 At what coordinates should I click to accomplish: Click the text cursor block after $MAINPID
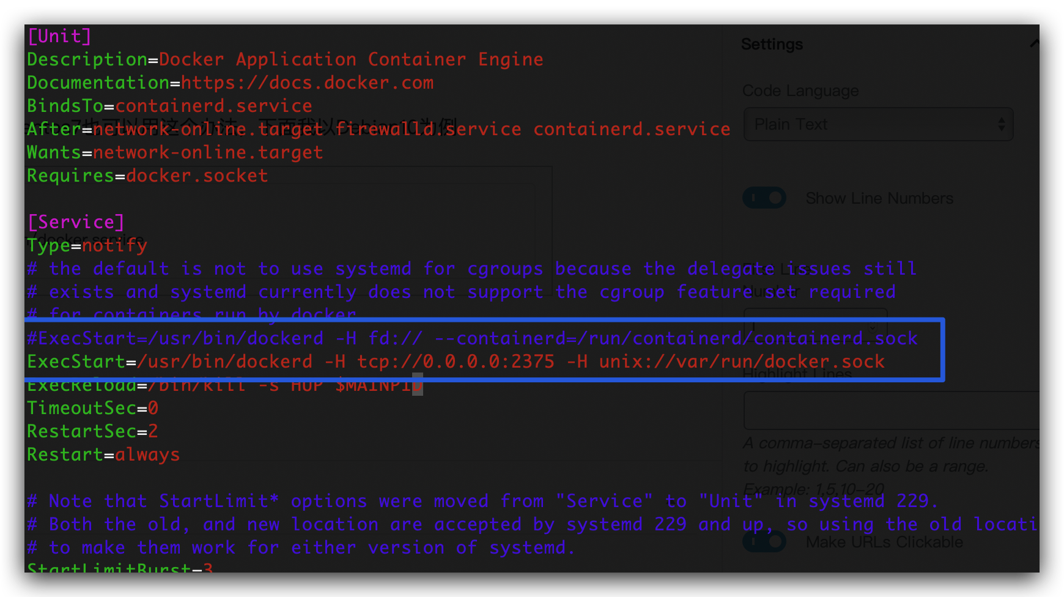coord(418,385)
